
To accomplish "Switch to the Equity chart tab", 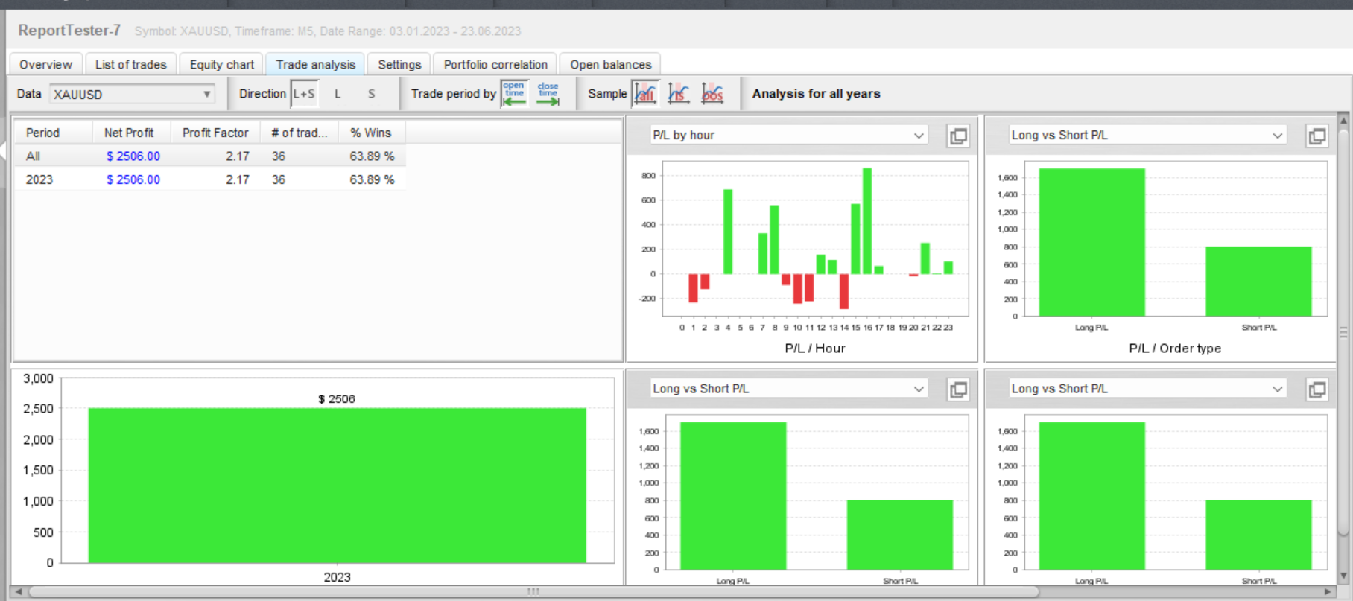I will 222,65.
